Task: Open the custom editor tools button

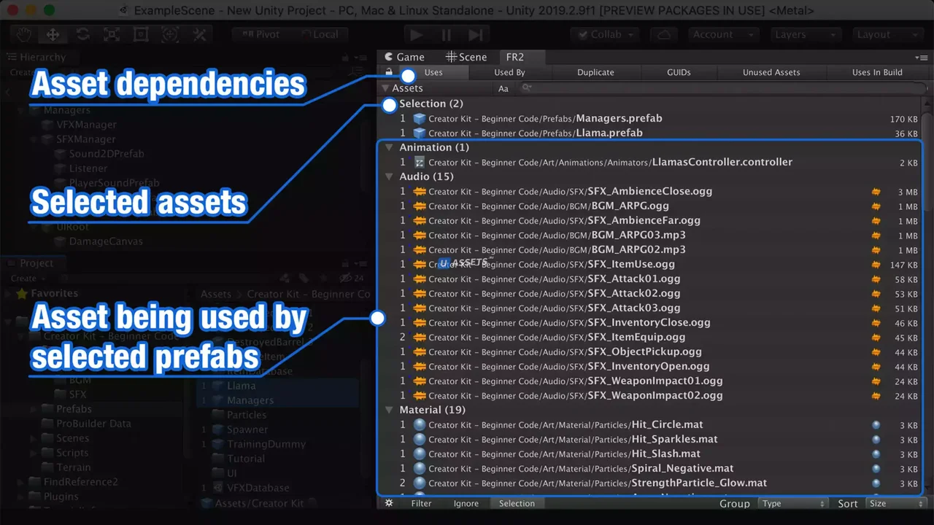Action: point(199,34)
